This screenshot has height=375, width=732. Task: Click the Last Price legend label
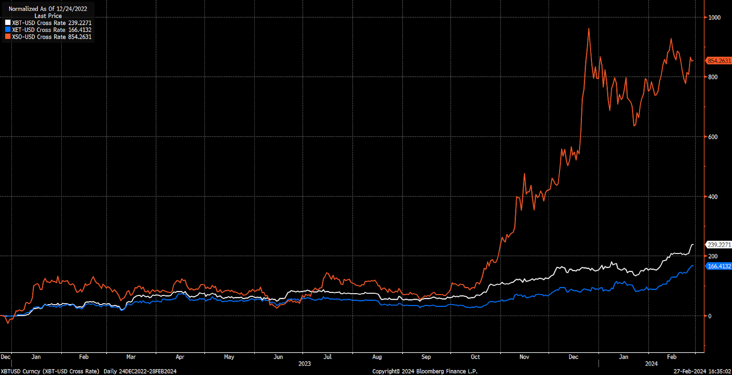point(48,16)
